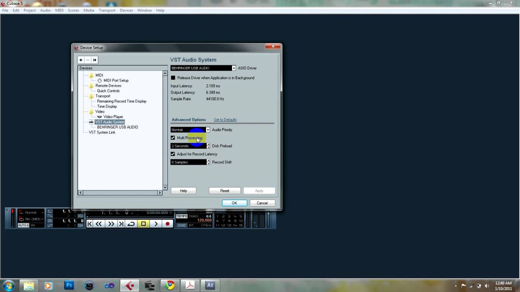Image resolution: width=520 pixels, height=292 pixels.
Task: Open the Audio menu
Action: coord(45,10)
